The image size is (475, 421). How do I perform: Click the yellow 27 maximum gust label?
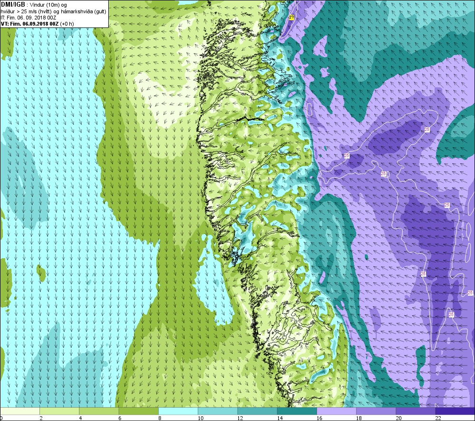[292, 17]
